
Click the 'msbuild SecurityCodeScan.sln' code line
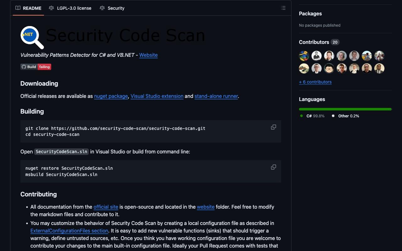click(x=62, y=174)
